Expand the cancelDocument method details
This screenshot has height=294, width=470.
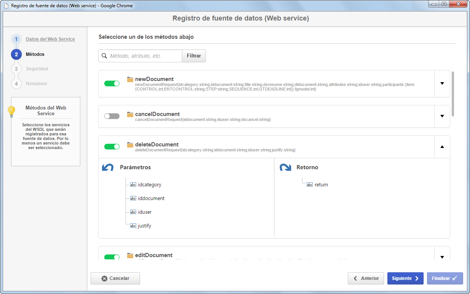pos(442,116)
